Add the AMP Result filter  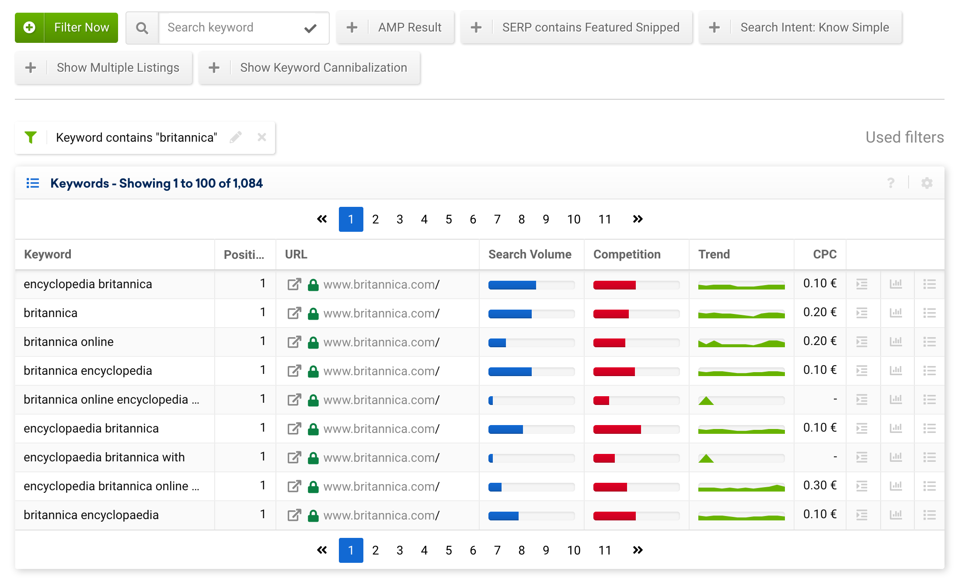coord(395,28)
